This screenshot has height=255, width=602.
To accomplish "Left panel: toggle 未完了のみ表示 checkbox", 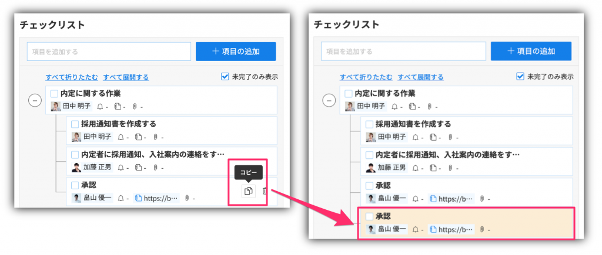I will pyautogui.click(x=225, y=77).
